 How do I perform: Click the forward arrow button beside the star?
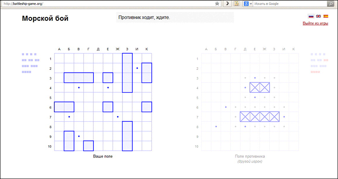[227, 4]
